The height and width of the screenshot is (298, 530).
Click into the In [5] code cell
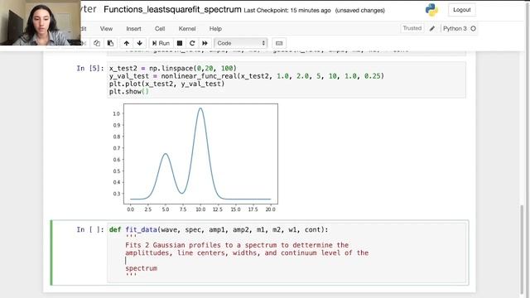[287, 80]
